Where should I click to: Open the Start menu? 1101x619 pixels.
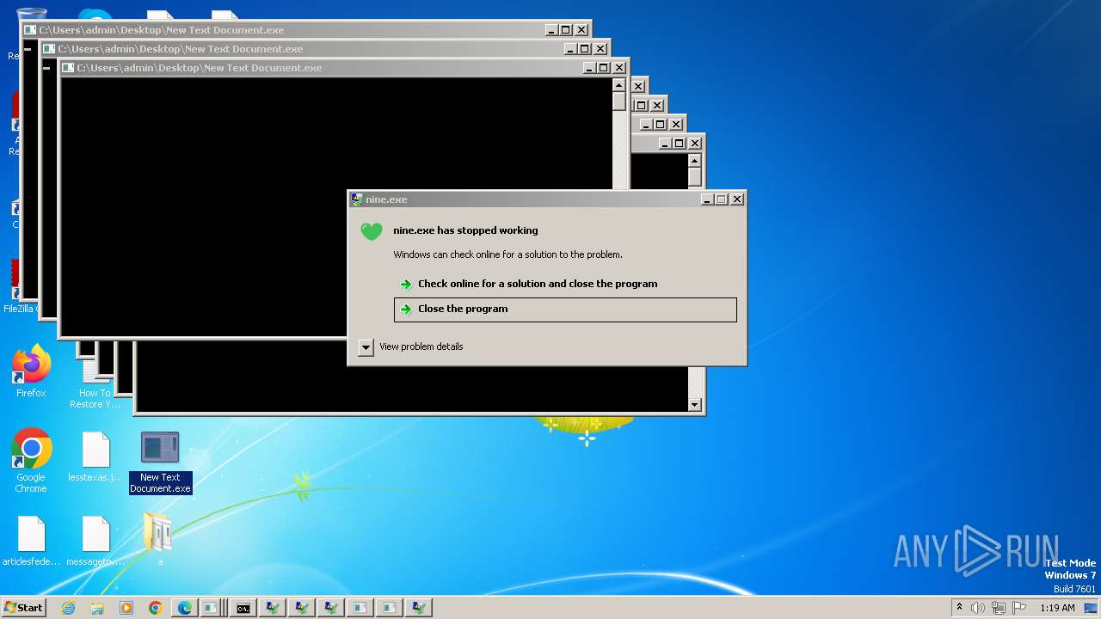pos(23,608)
